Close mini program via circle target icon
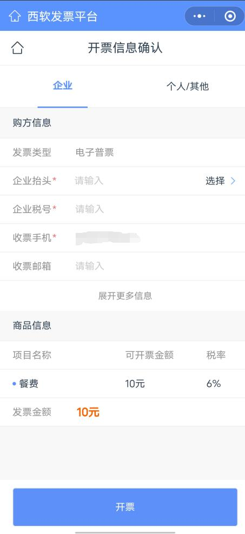Screen dimensions: 245x534 (x=230, y=16)
